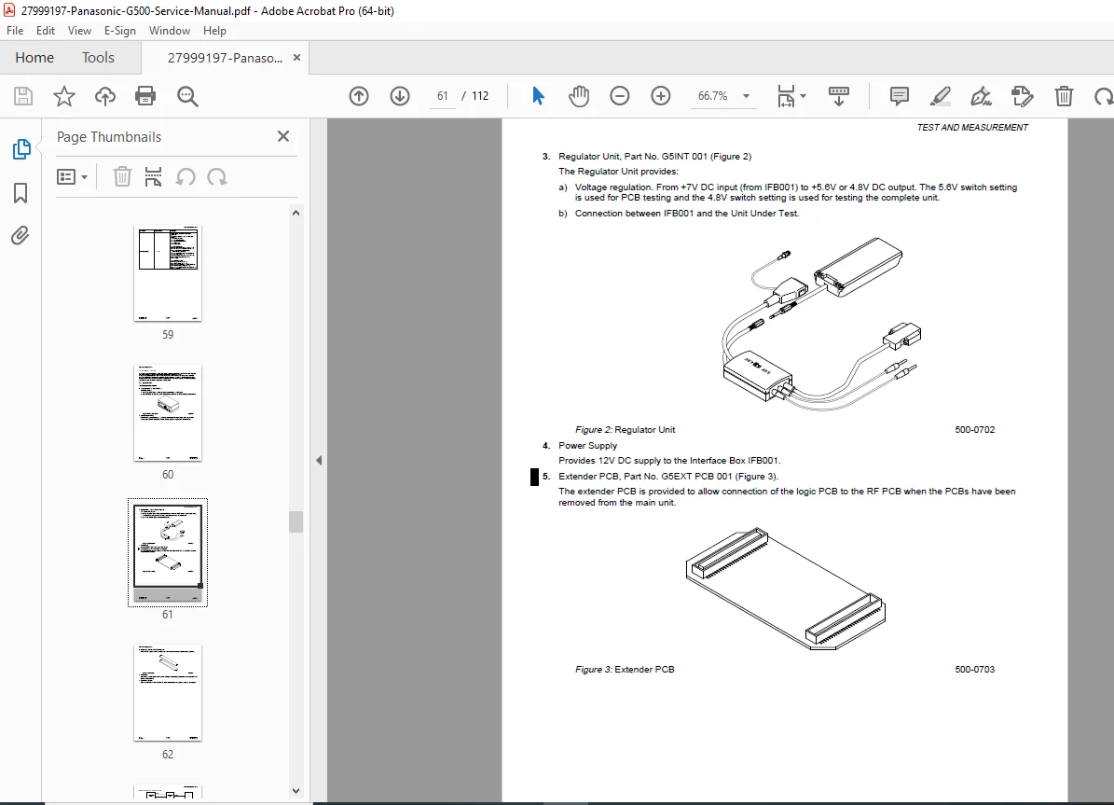
Task: Open Page Thumbnails sidebar icon
Action: (x=21, y=149)
